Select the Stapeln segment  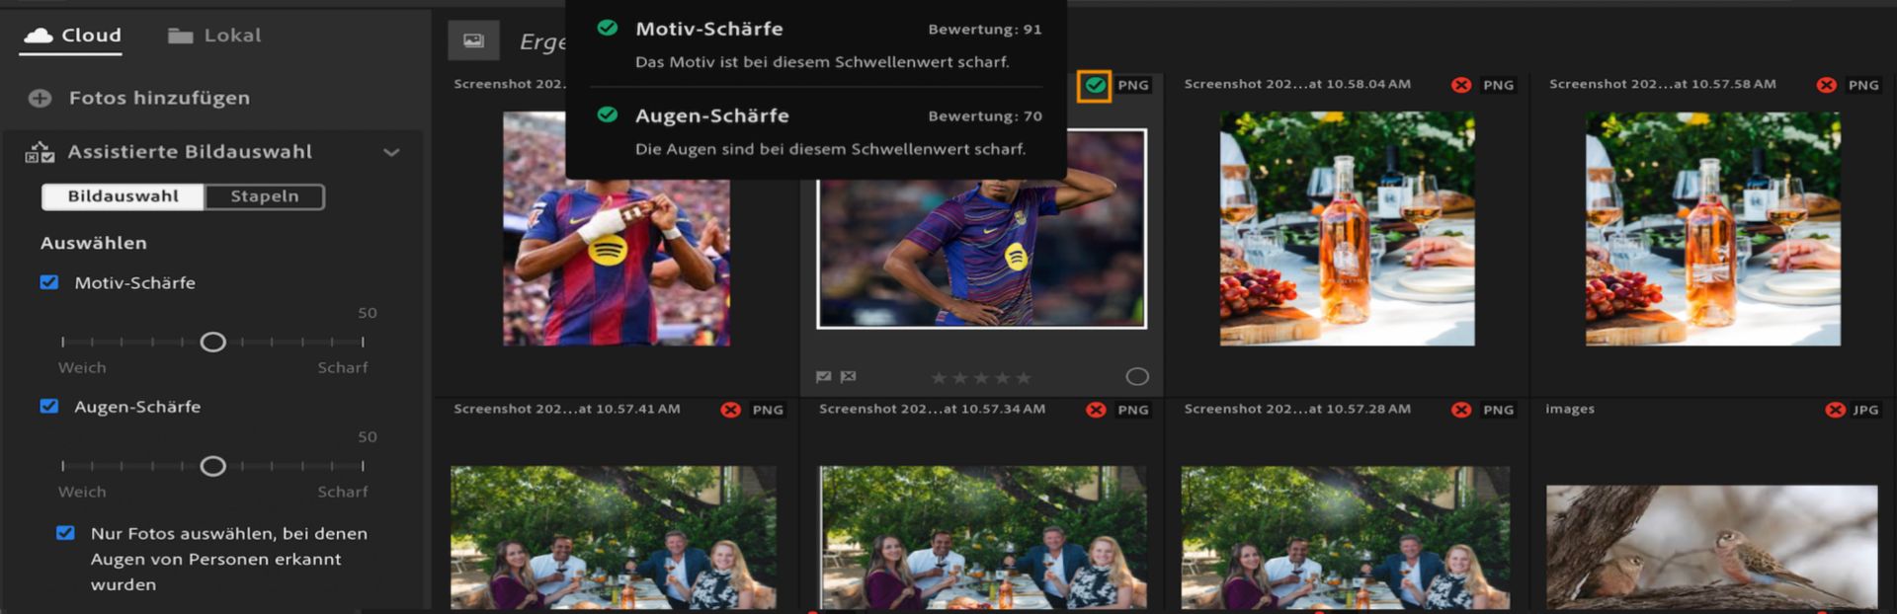pyautogui.click(x=265, y=196)
